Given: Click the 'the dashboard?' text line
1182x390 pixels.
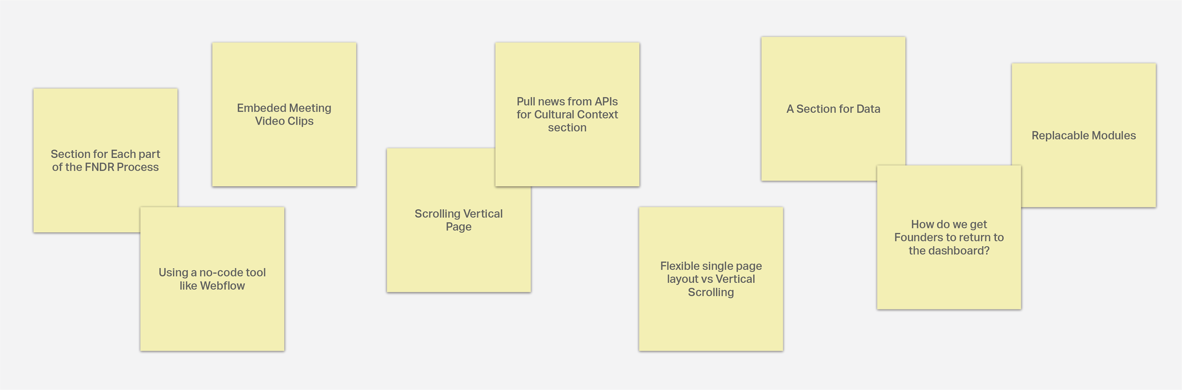Looking at the screenshot, I should (949, 250).
